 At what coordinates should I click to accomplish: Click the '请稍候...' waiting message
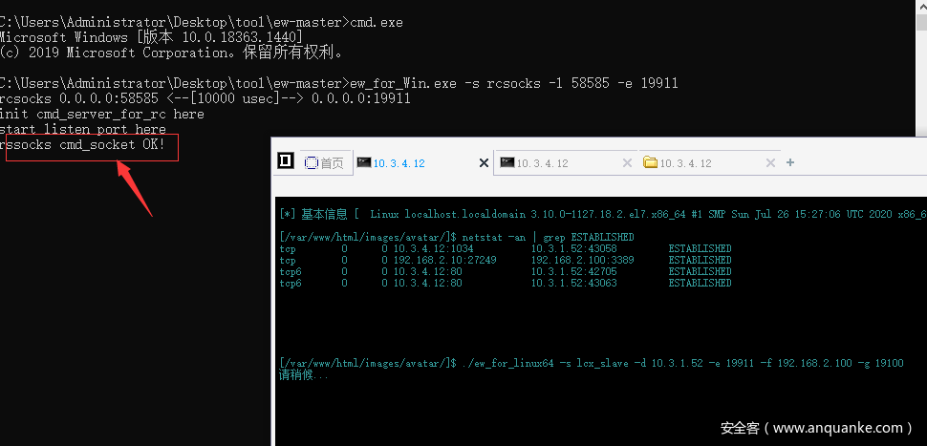click(x=303, y=375)
